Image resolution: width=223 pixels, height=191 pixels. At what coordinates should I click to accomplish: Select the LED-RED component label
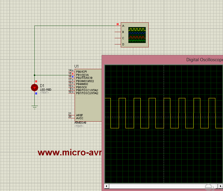pyautogui.click(x=46, y=89)
